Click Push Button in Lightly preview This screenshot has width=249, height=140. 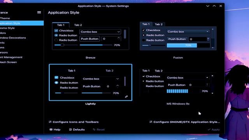[x=92, y=86]
